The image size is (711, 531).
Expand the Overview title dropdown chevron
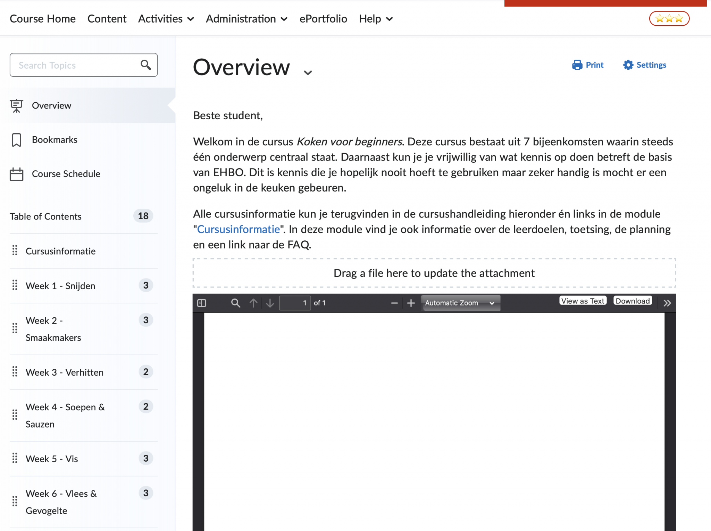click(x=308, y=72)
